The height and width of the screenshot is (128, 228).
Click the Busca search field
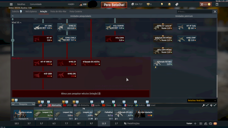(x=195, y=12)
